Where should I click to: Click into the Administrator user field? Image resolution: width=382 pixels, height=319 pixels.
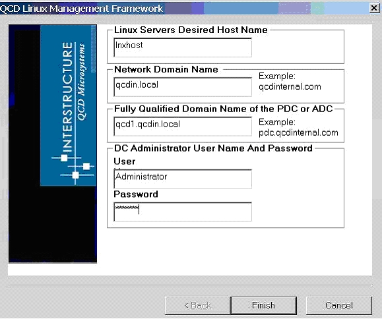(183, 179)
